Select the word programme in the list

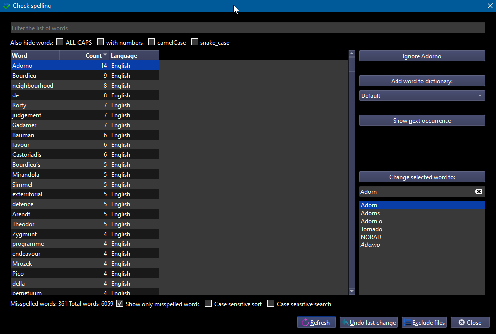pyautogui.click(x=85, y=244)
